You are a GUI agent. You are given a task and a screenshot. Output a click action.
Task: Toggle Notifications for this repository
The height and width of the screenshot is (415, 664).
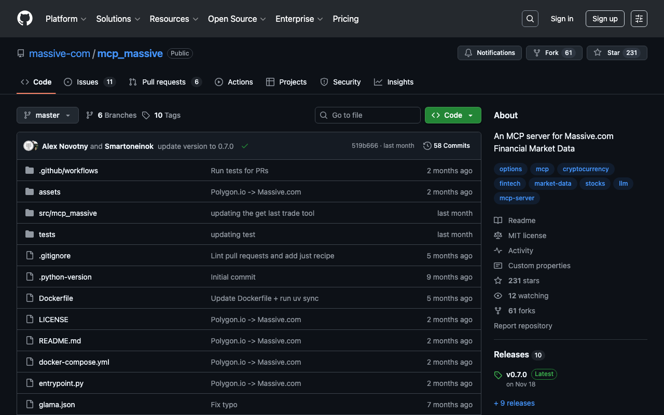pyautogui.click(x=489, y=53)
